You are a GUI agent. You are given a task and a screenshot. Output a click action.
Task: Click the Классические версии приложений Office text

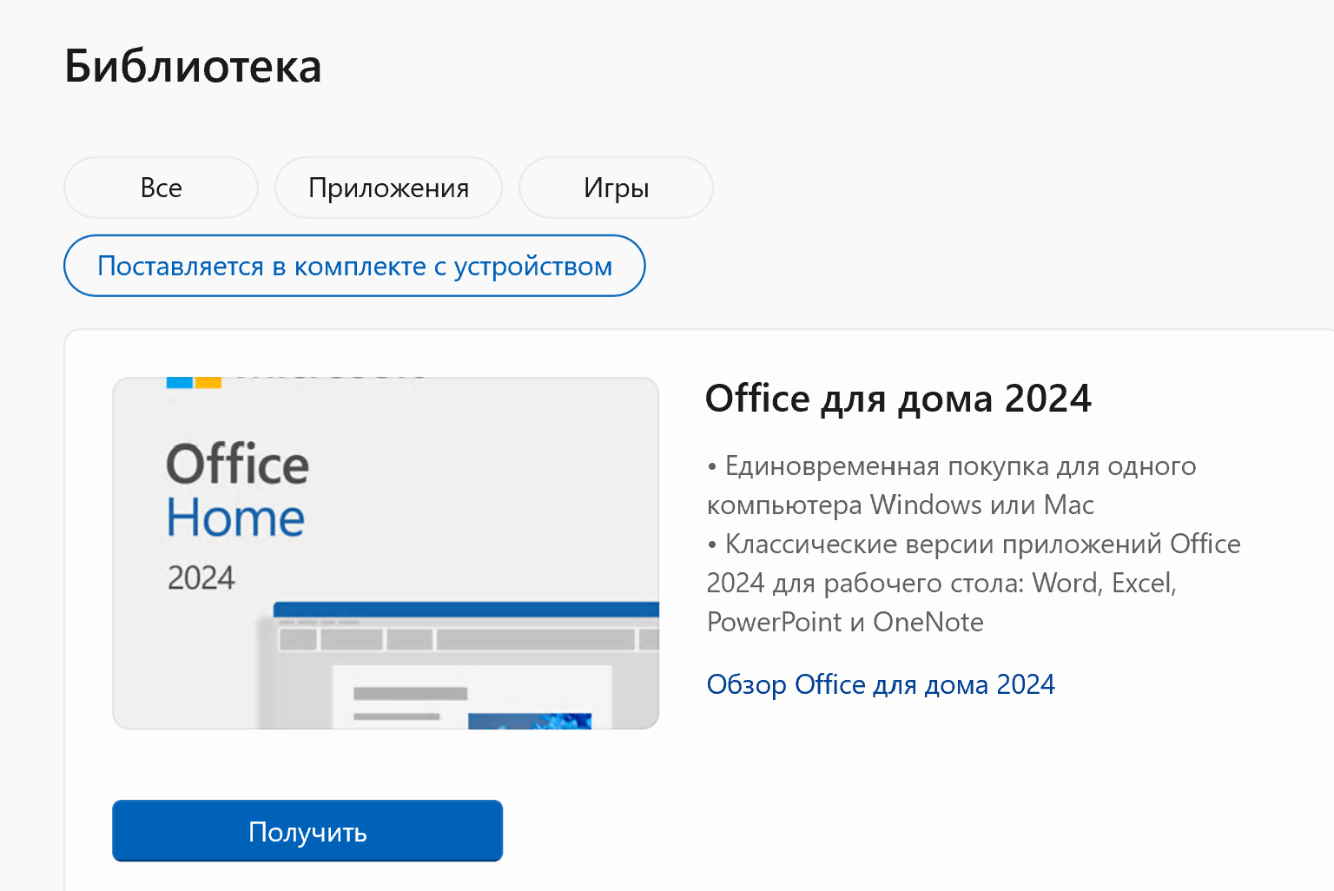tap(974, 583)
